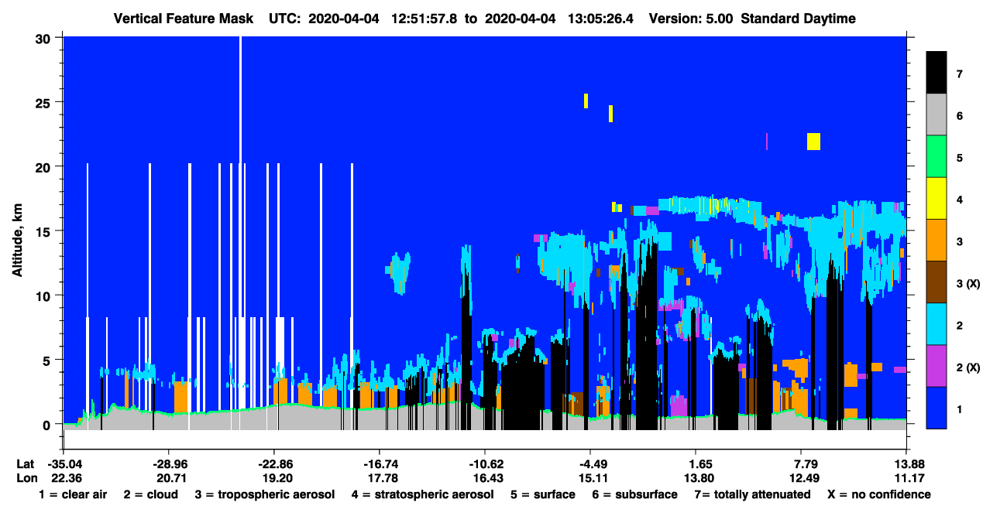Click the brown swatch labeled 3 (X)
The image size is (1007, 516).
[937, 282]
